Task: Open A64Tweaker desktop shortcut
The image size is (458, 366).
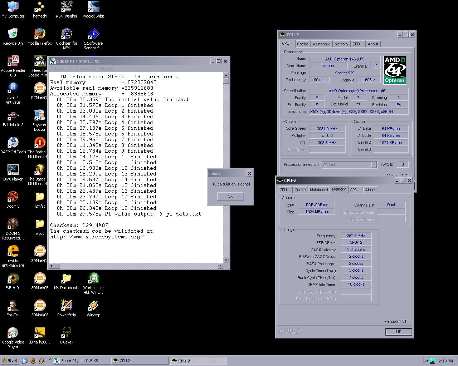Action: point(67,10)
